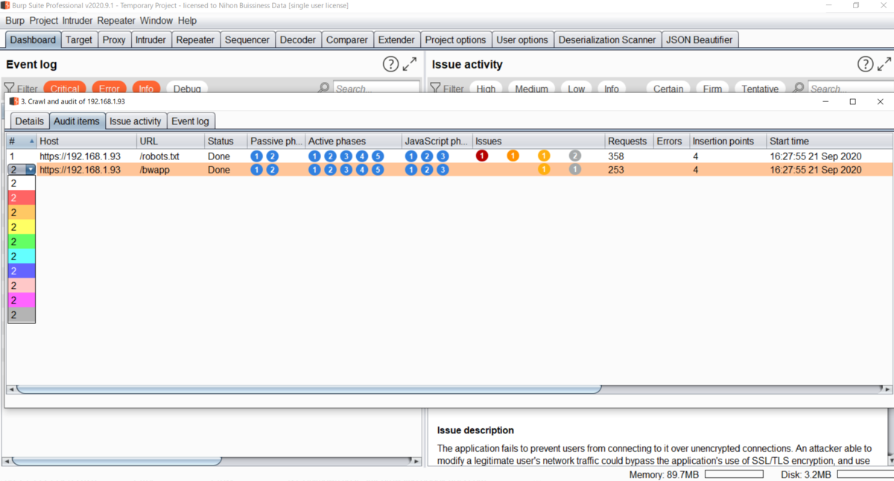
Task: Click Issue activity filter funnel icon
Action: pos(436,89)
